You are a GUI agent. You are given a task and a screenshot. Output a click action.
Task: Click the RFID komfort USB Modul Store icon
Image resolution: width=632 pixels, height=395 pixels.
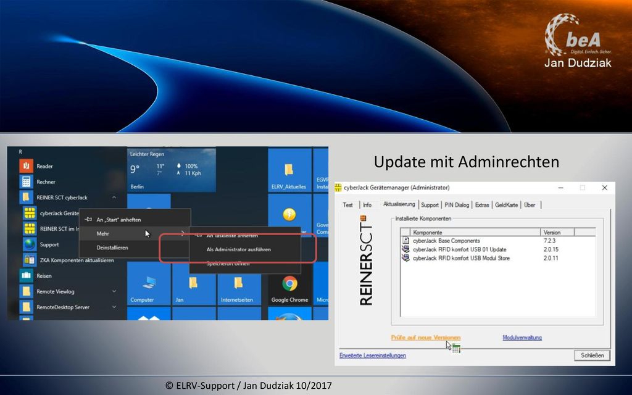pyautogui.click(x=406, y=259)
